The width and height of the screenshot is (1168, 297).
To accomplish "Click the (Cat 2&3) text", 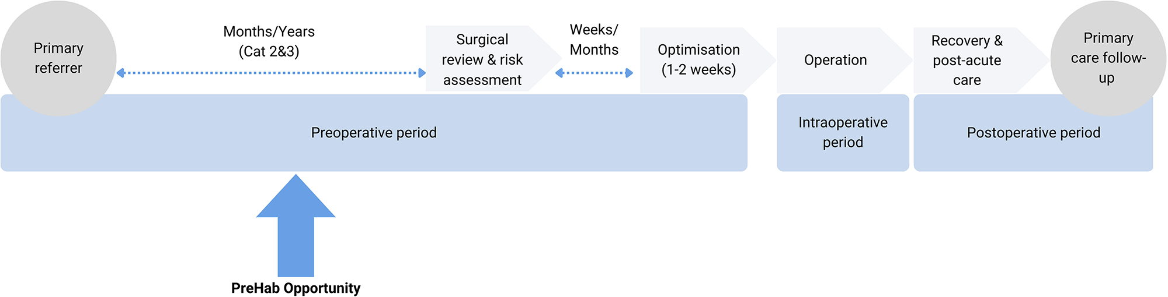I will pyautogui.click(x=269, y=51).
